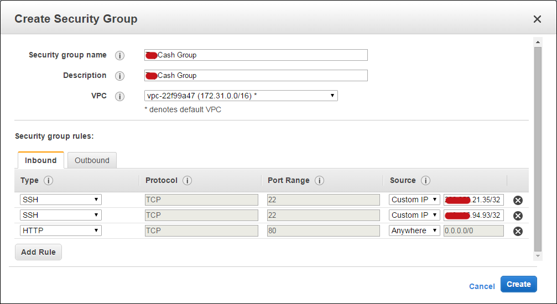Screen dimensions: 557x304
Task: Click the Add Rule button
Action: [38, 252]
